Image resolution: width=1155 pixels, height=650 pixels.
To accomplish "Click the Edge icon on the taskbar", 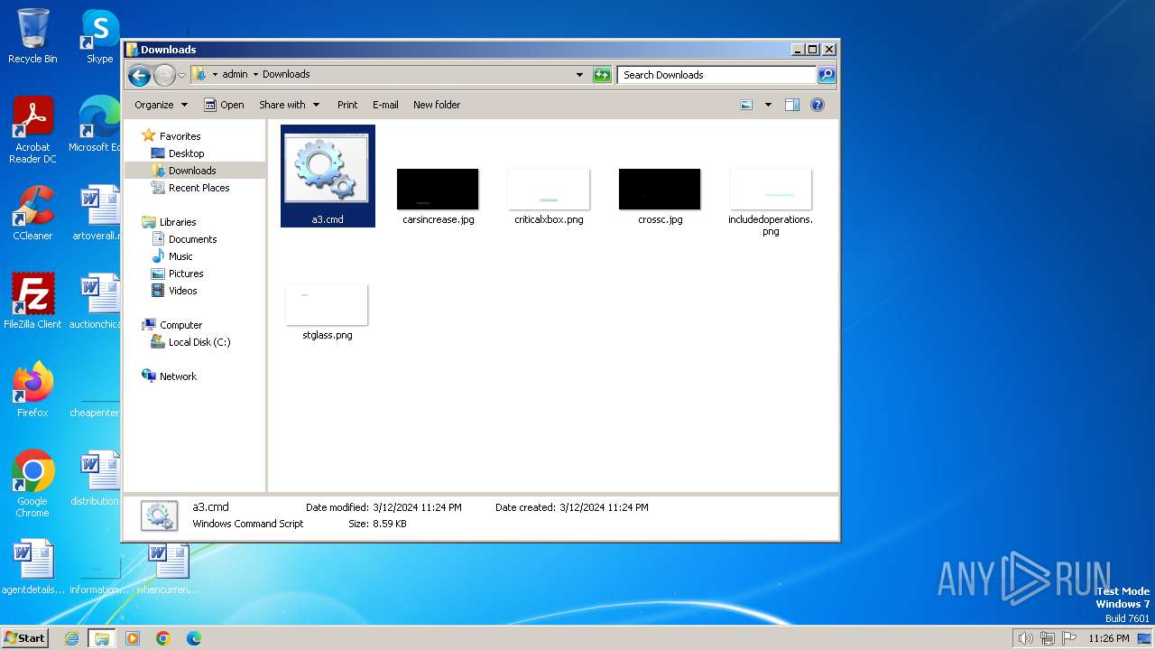I will [x=193, y=638].
